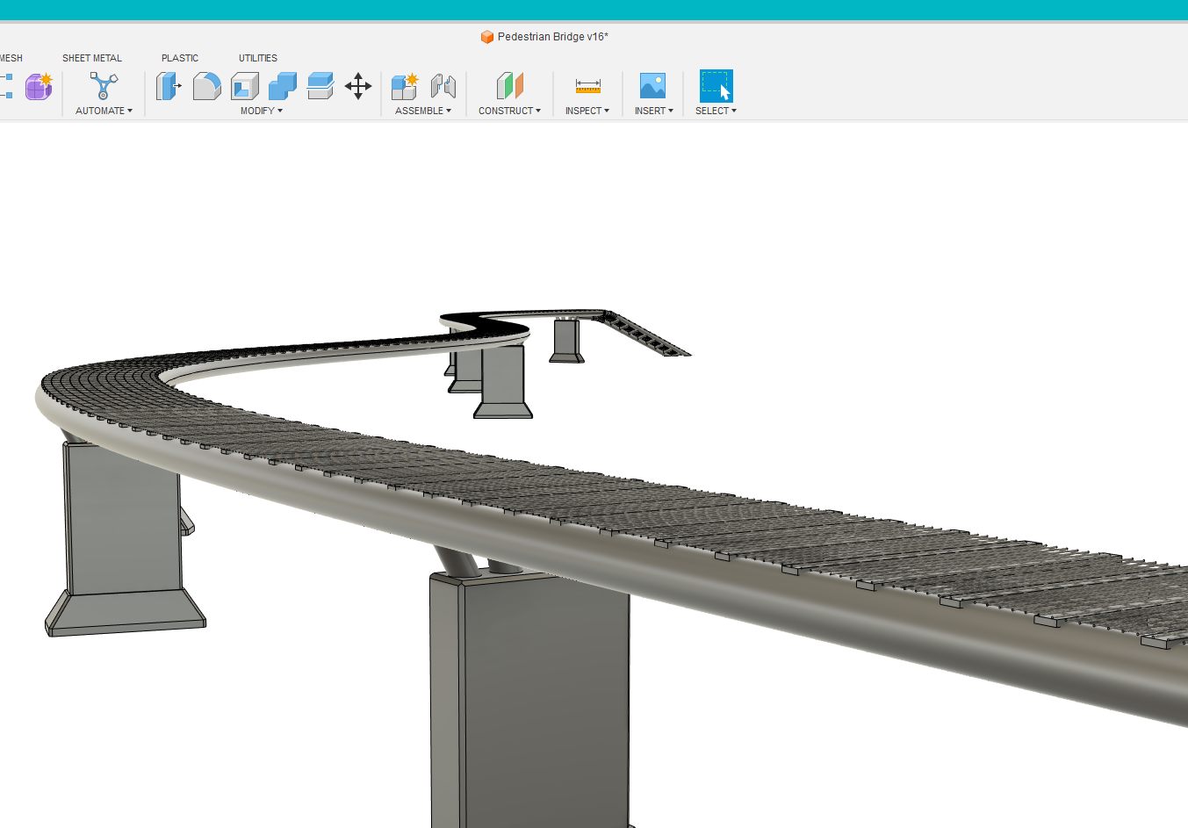This screenshot has width=1188, height=828.
Task: Click the New Component icon under Assemble
Action: [404, 86]
